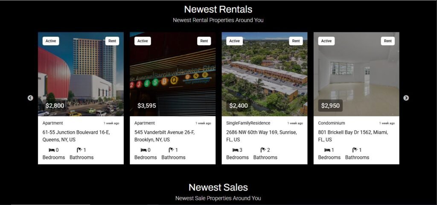Open the Brooklyn subway station photo

172,74
